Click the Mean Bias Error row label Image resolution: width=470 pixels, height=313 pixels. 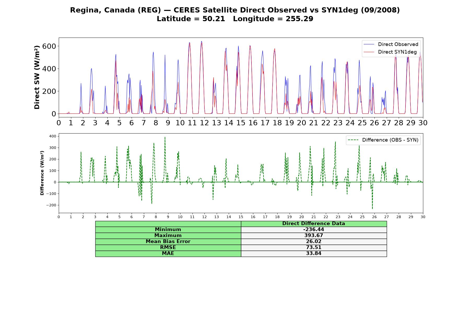tap(168, 242)
